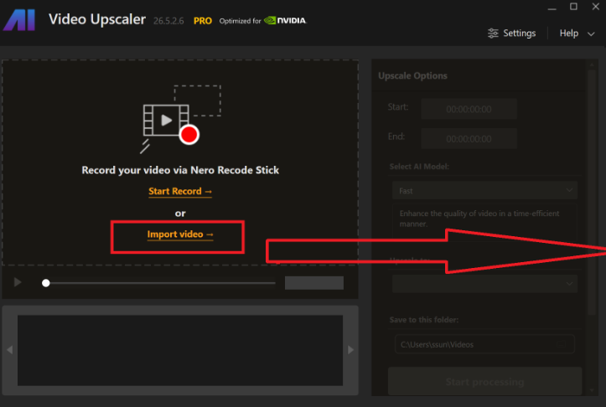Click the 'Select AI Model:' label
Screen dimensions: 606x407
point(419,167)
